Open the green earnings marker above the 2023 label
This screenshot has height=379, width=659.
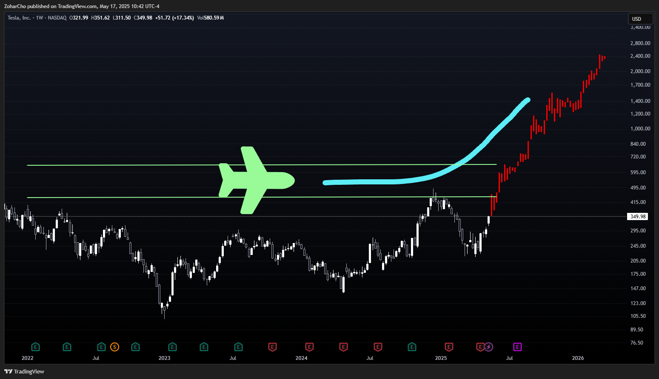[172, 347]
